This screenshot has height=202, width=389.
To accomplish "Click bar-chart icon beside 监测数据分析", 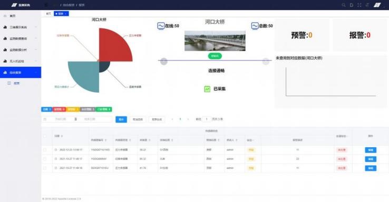I will [x=5, y=50].
